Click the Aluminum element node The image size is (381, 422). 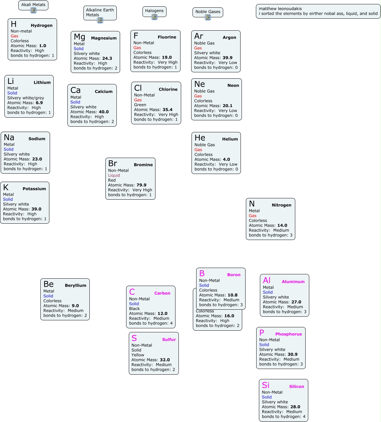click(x=285, y=295)
